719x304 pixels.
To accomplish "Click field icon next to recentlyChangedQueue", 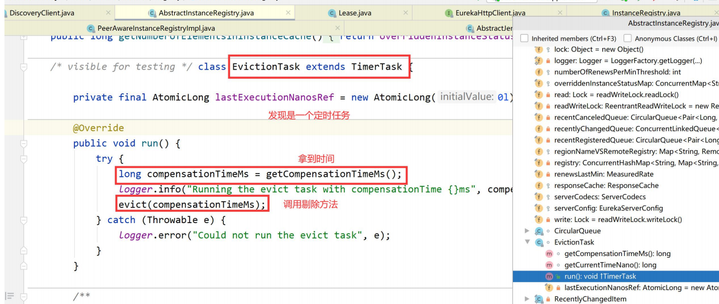I will pyautogui.click(x=539, y=129).
